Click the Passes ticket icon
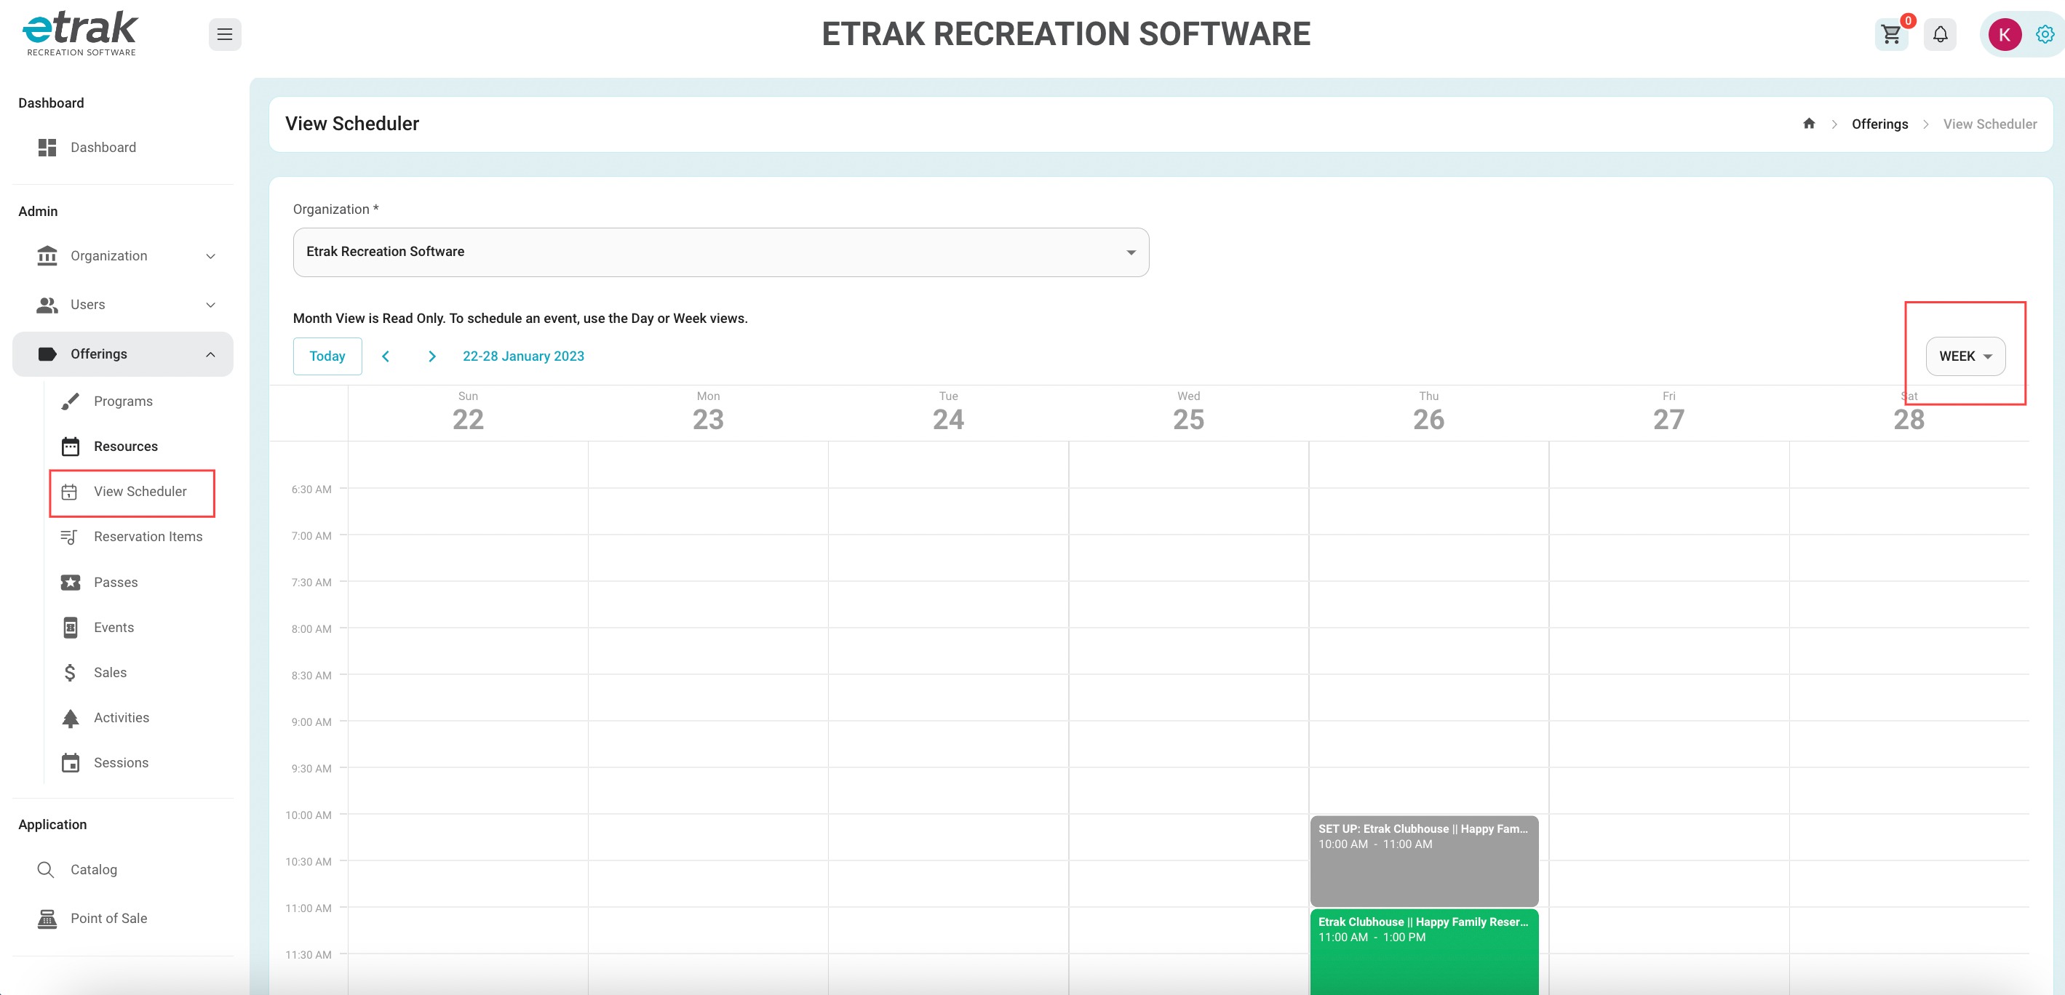The height and width of the screenshot is (995, 2065). point(71,583)
